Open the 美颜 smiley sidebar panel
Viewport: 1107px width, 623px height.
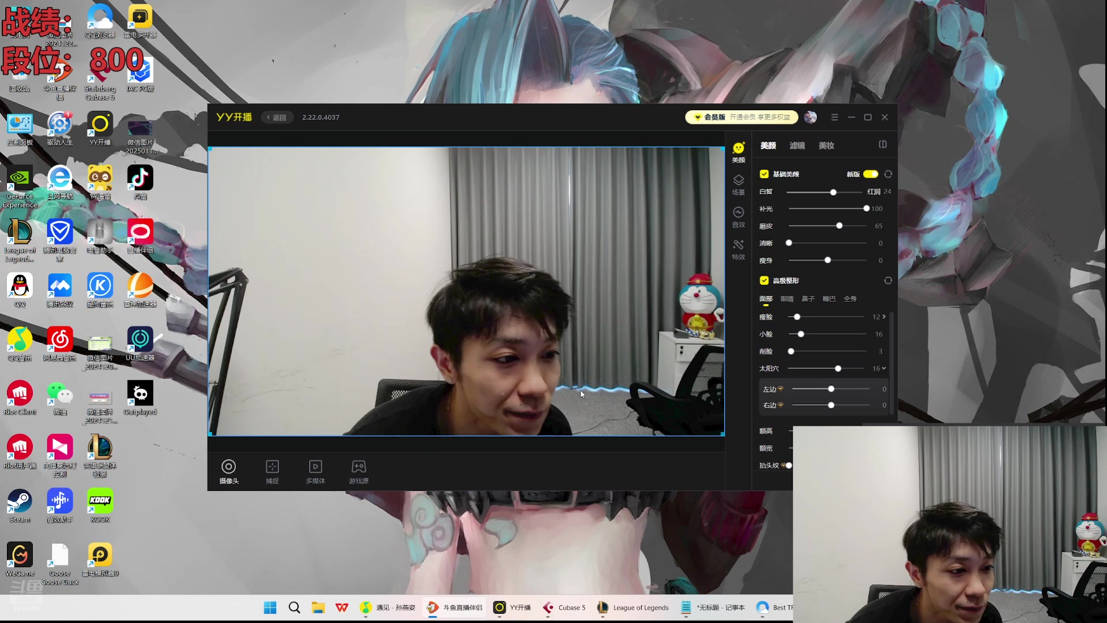[739, 152]
